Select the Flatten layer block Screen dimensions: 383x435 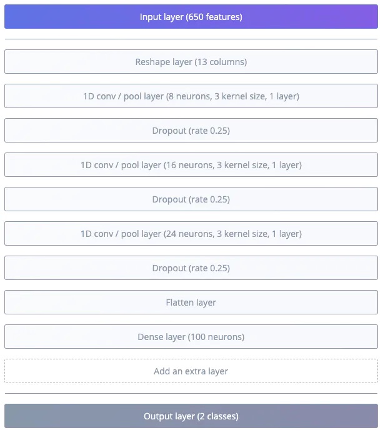(x=191, y=302)
